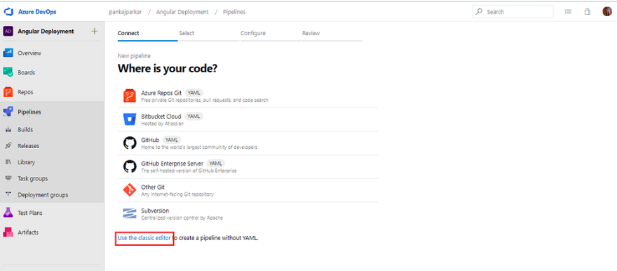This screenshot has height=271, width=617.
Task: Click the Azure DevOps logo icon
Action: point(8,12)
